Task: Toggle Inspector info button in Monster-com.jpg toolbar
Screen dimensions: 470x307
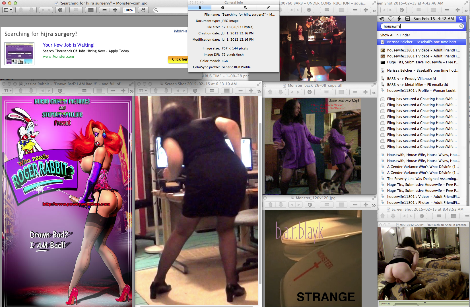Action: click(60, 10)
